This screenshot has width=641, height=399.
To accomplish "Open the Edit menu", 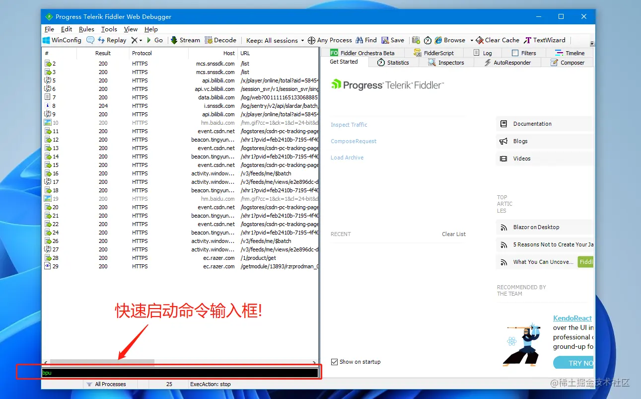I will pyautogui.click(x=67, y=29).
